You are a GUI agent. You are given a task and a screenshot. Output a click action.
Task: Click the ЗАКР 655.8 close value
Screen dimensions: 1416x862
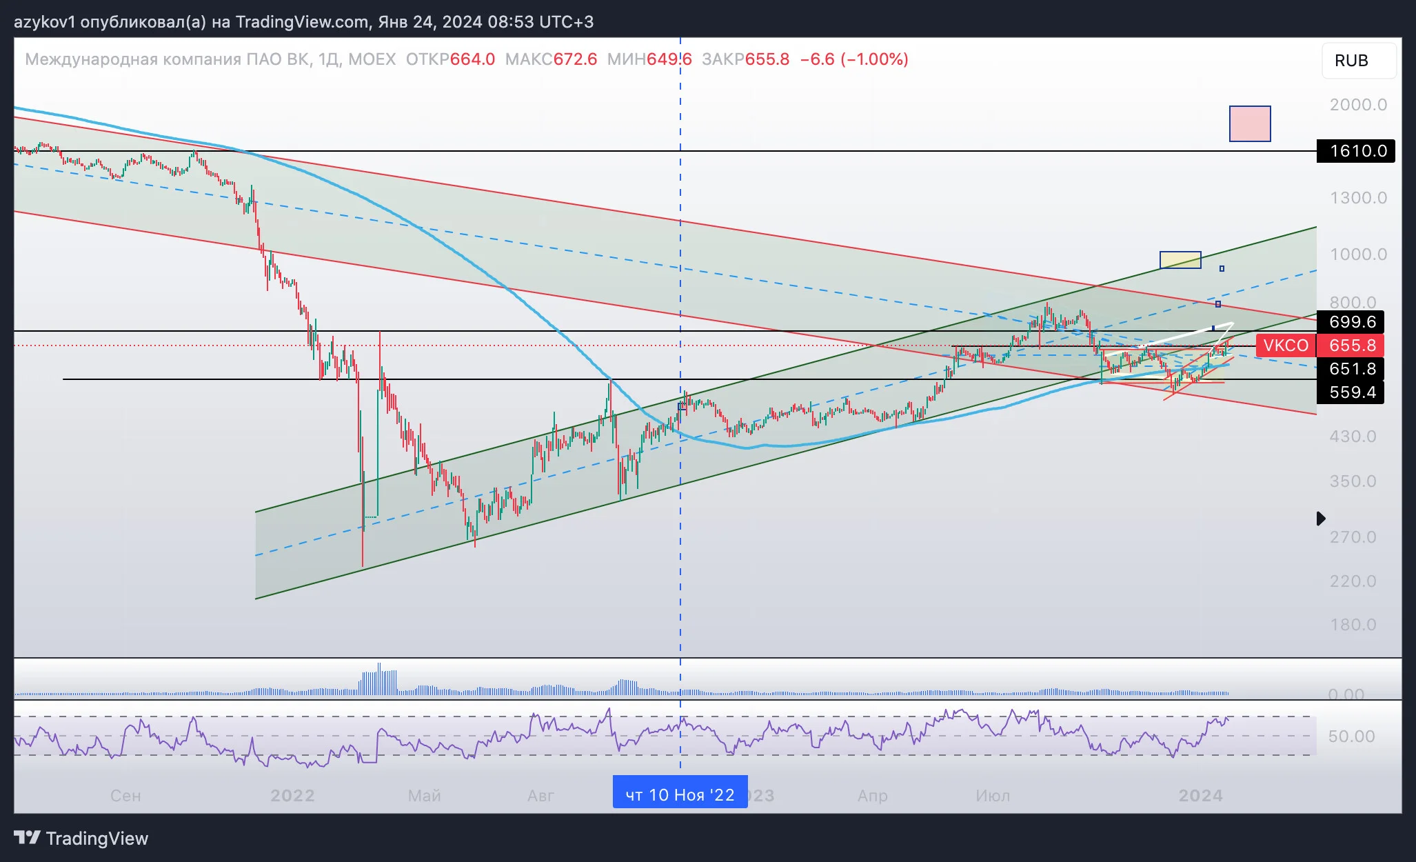[745, 59]
